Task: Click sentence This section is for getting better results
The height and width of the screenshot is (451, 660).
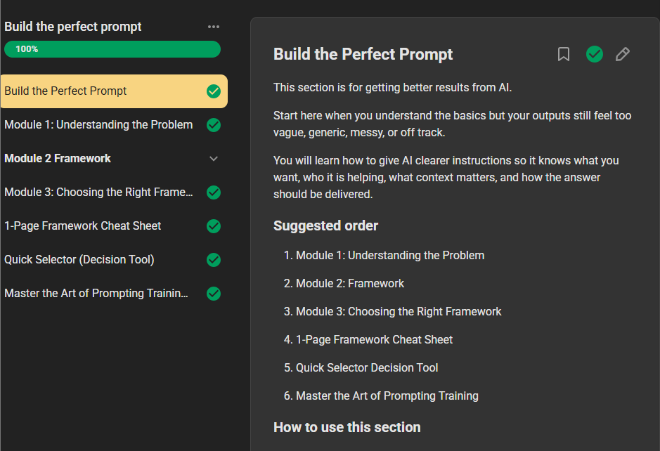Action: pos(392,88)
